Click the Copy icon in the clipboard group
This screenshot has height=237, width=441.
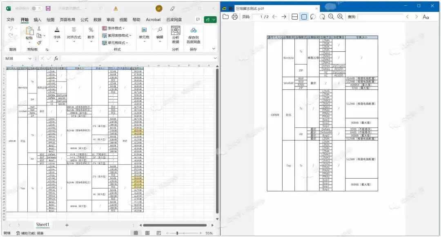(x=39, y=35)
